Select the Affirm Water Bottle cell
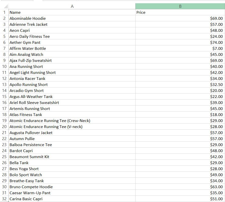The height and width of the screenshot is (202, 225). (x=72, y=48)
